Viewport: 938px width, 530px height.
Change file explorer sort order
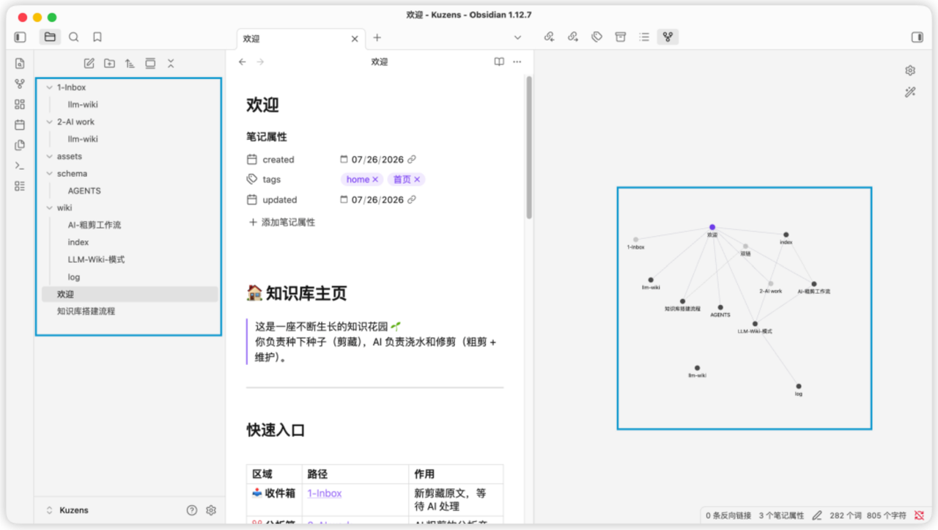click(x=130, y=63)
